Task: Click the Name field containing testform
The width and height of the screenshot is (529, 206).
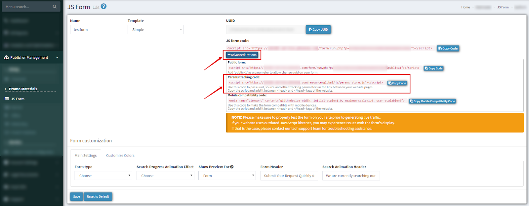Action: coord(98,30)
